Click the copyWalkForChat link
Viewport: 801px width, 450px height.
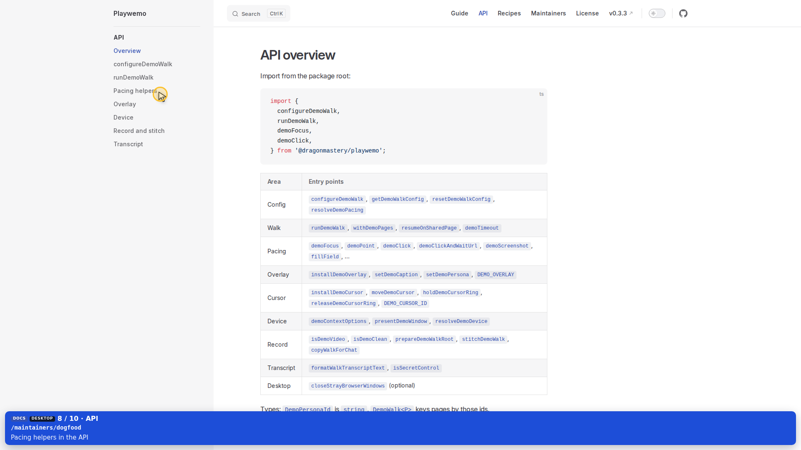[334, 350]
